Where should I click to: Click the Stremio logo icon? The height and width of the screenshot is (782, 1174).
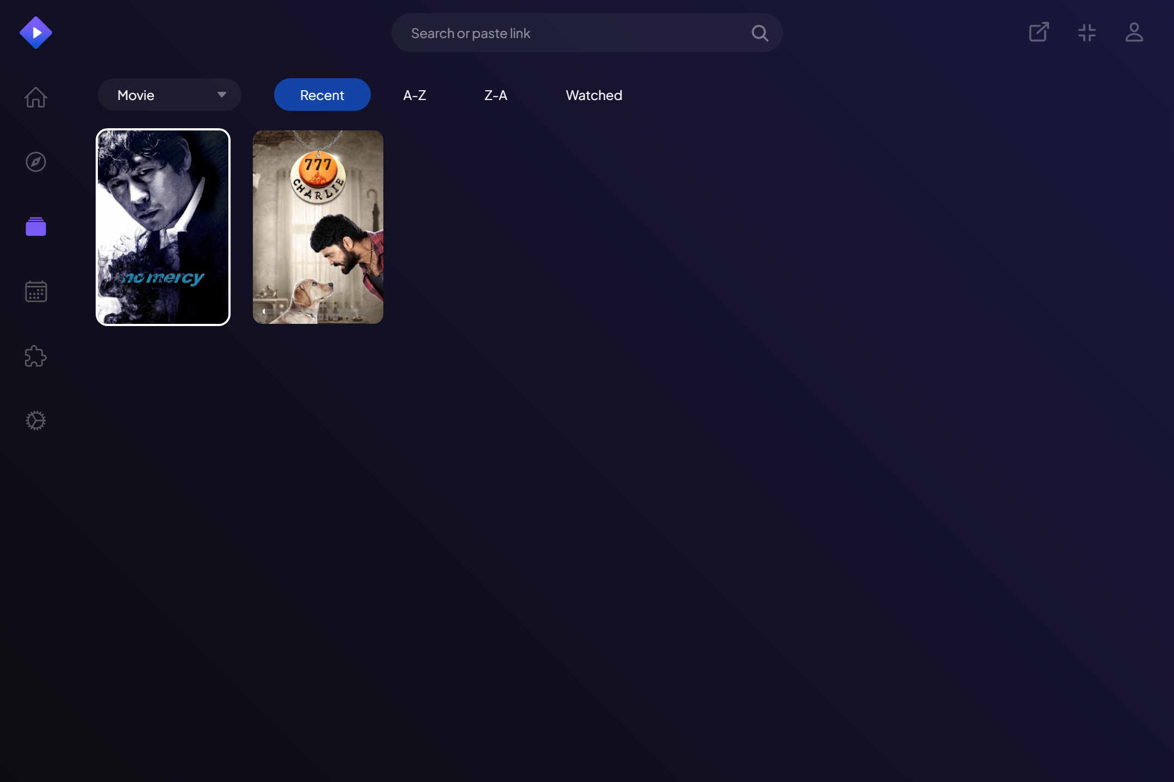click(x=36, y=33)
